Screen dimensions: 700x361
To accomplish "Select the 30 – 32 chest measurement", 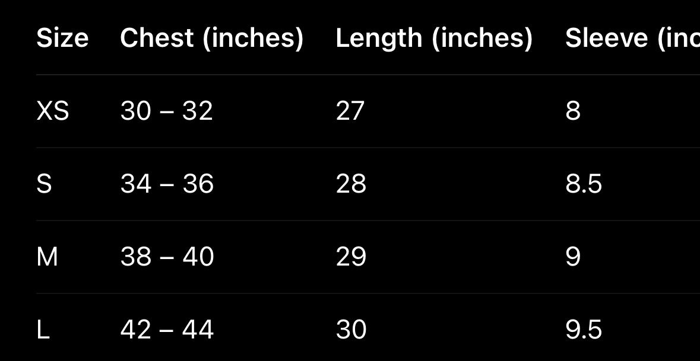I will click(166, 111).
